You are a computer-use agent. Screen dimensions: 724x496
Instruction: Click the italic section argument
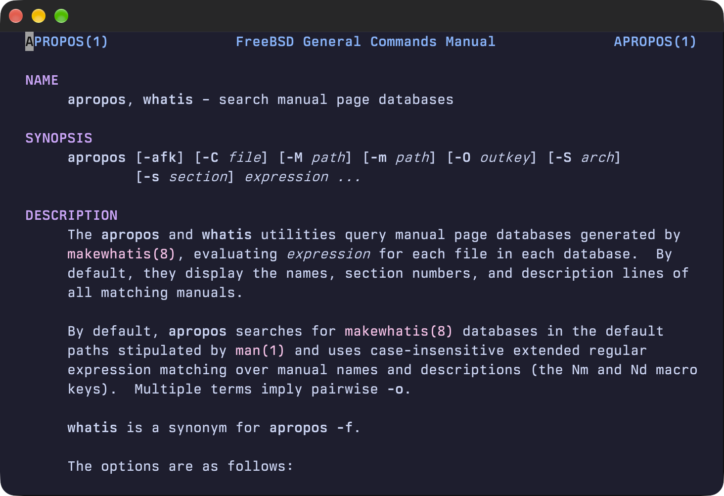(x=198, y=177)
